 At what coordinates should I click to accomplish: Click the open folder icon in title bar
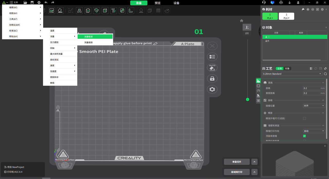point(25,3)
